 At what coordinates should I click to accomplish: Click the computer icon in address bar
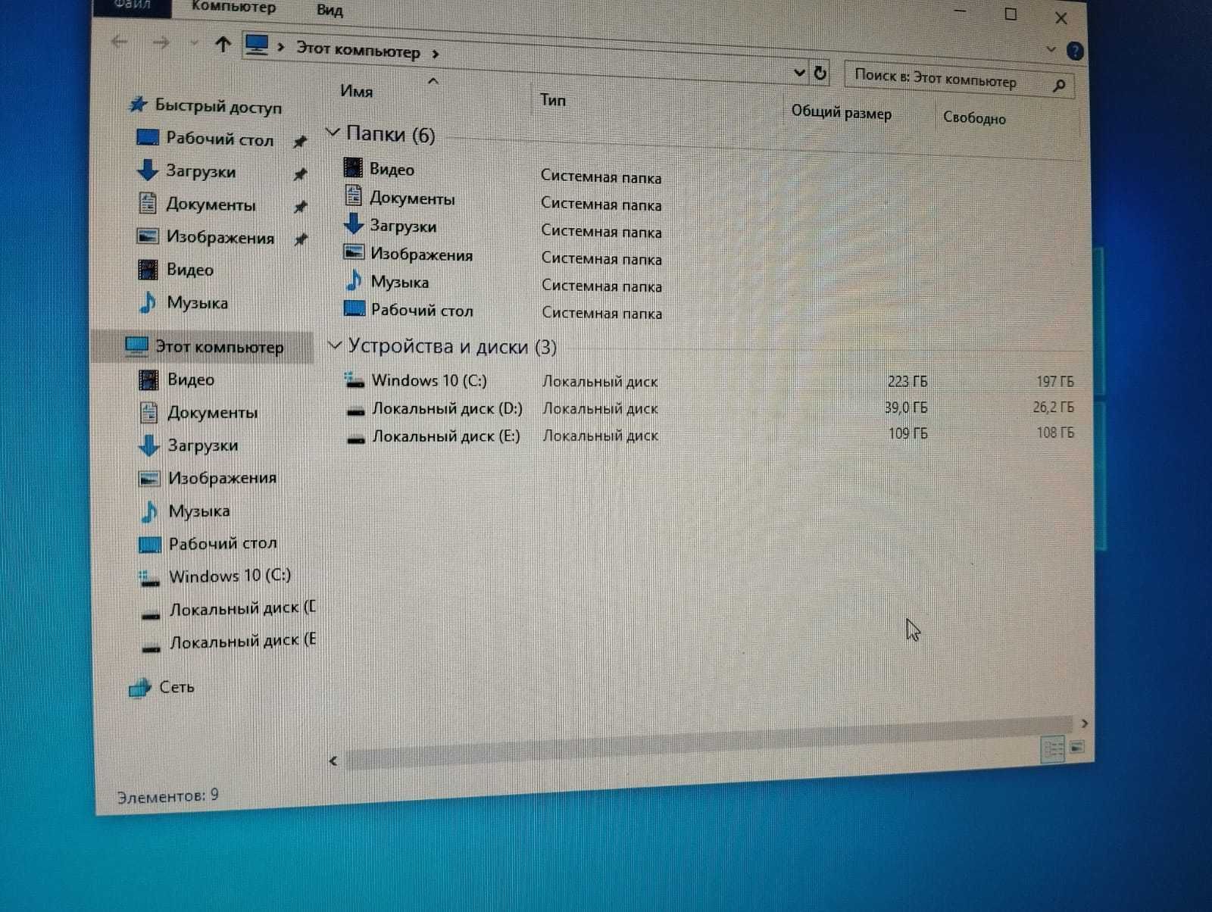pos(257,45)
